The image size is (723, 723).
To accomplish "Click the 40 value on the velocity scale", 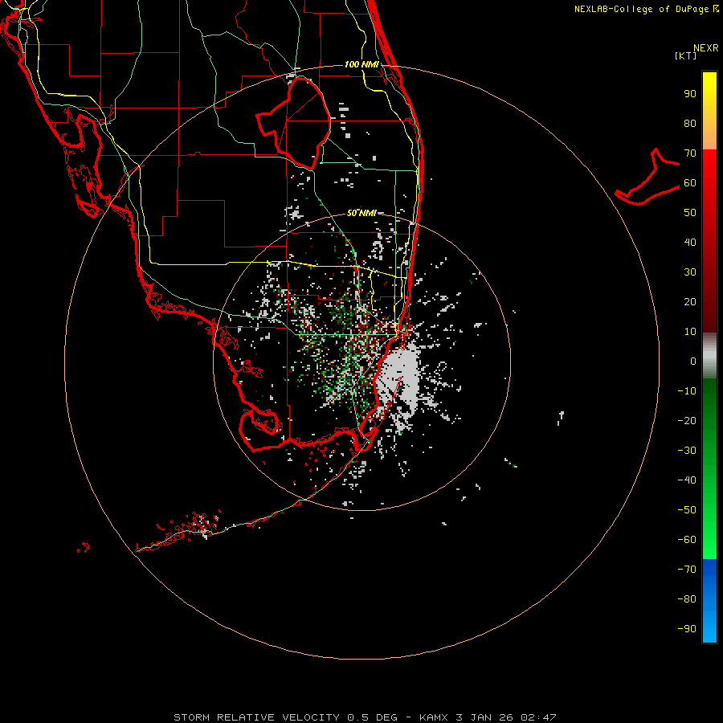I will pyautogui.click(x=690, y=242).
